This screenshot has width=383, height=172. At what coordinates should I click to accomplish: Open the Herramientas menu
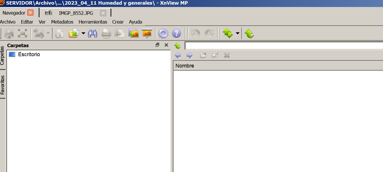coord(93,22)
